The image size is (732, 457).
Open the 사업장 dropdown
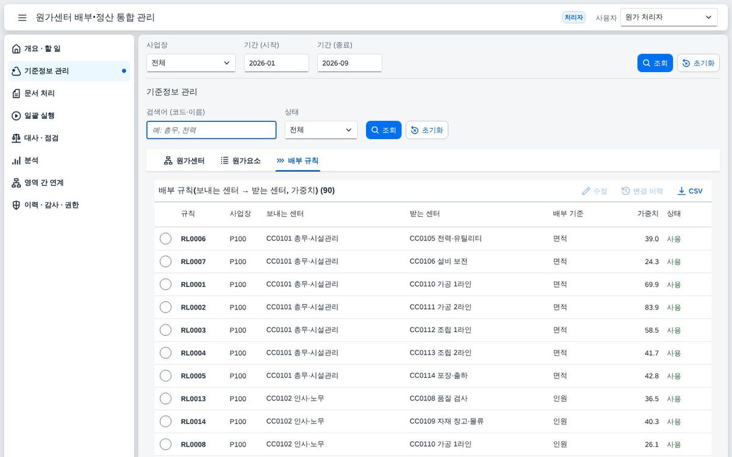coord(191,63)
